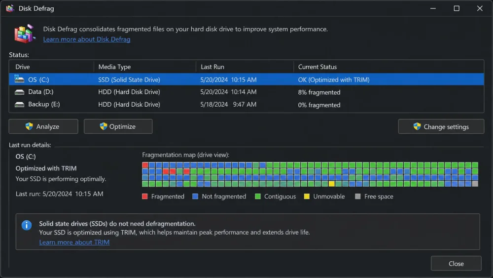Click the green Contiguous legend swatch
This screenshot has width=493, height=278.
pyautogui.click(x=257, y=197)
